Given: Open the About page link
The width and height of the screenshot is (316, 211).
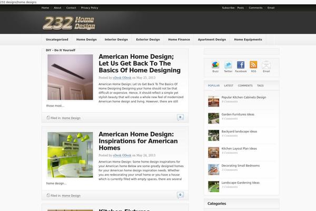Looking at the screenshot, I should point(57,8).
